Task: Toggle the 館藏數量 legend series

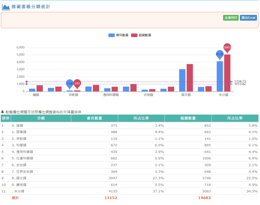Action: coord(141,35)
